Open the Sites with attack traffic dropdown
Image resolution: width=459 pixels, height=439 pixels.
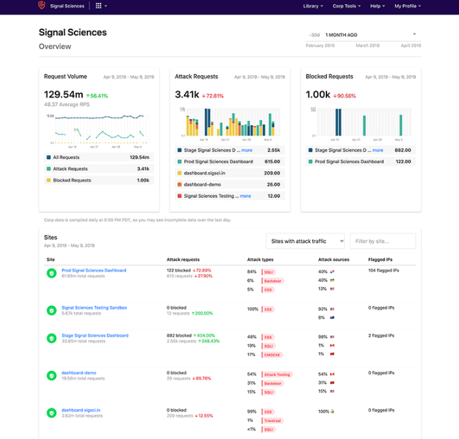click(x=305, y=241)
